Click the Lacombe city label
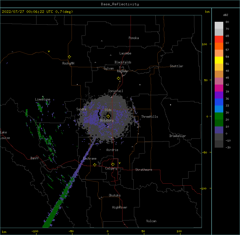Screen dimensions: 240x235 pyautogui.click(x=125, y=53)
